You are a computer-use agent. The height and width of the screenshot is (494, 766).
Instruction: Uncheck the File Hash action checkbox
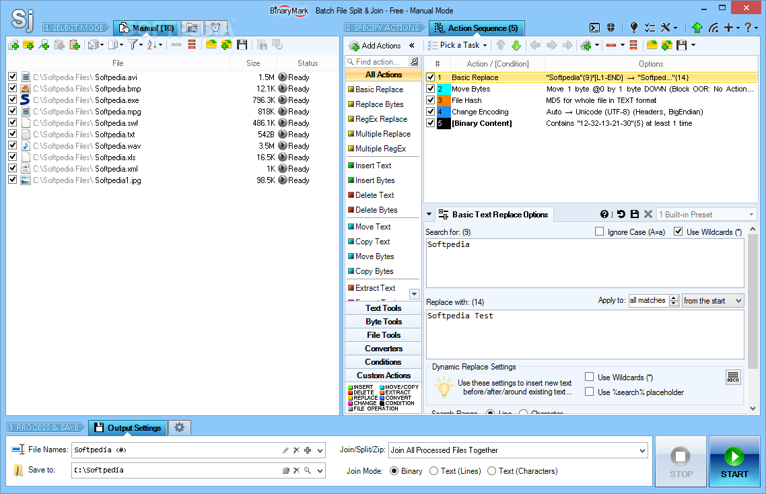(430, 100)
